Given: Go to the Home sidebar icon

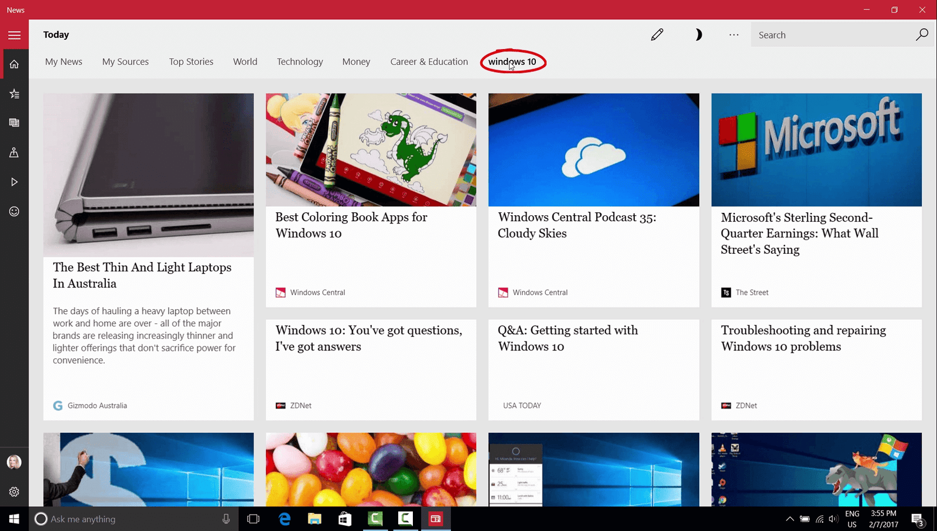Looking at the screenshot, I should pos(14,64).
